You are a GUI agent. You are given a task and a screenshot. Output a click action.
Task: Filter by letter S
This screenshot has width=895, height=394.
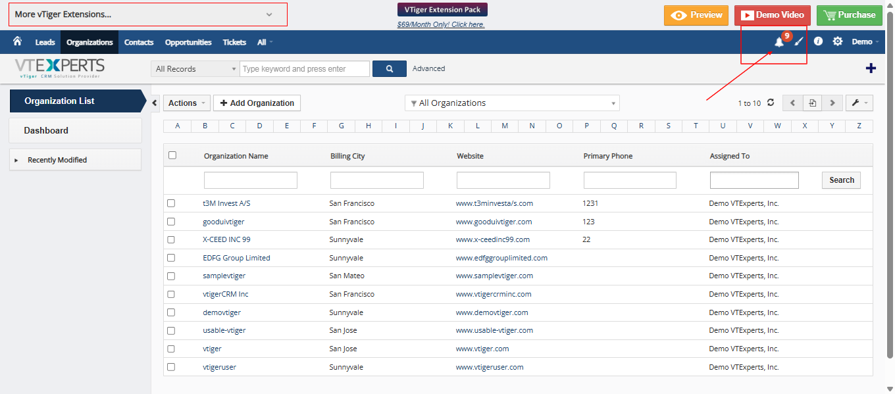[x=668, y=126]
